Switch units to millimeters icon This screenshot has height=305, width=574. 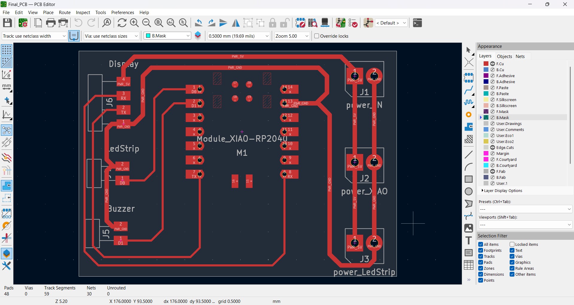pyautogui.click(x=7, y=87)
